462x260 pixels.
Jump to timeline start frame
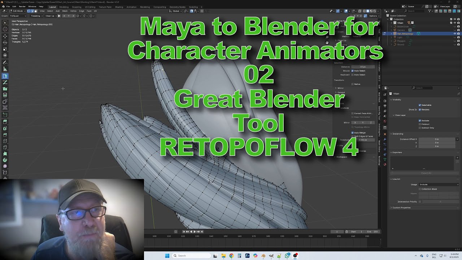(184, 231)
